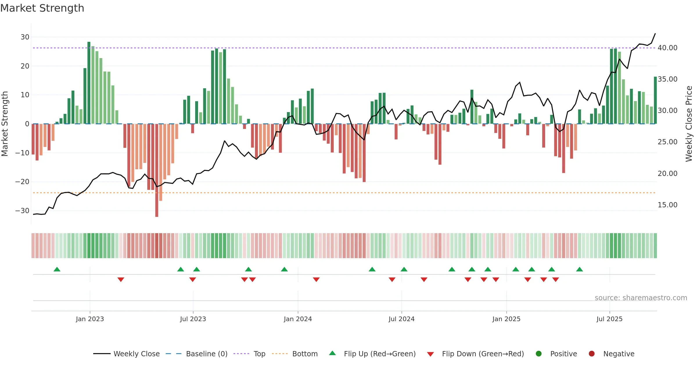Click the source: sharemaestro.com text
Image resolution: width=697 pixels, height=392 pixels.
click(x=641, y=298)
